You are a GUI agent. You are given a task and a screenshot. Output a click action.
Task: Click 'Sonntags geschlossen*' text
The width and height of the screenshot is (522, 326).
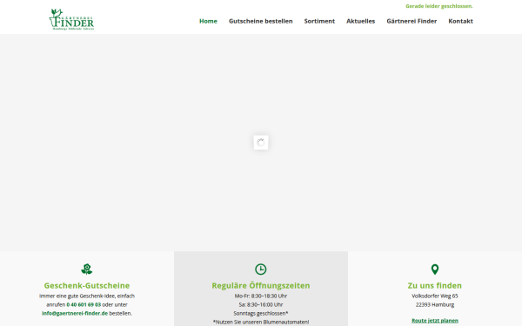(261, 313)
